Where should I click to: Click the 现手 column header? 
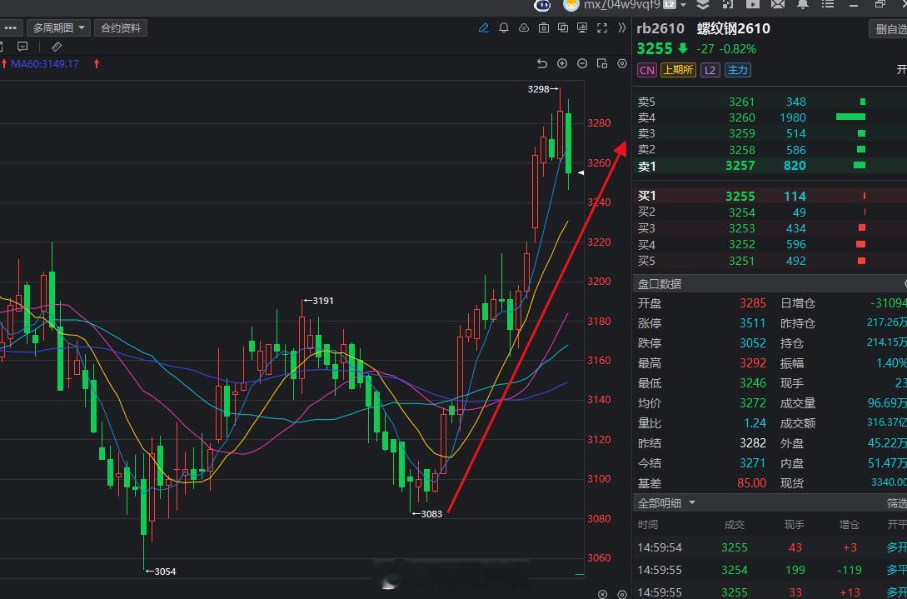(x=795, y=524)
